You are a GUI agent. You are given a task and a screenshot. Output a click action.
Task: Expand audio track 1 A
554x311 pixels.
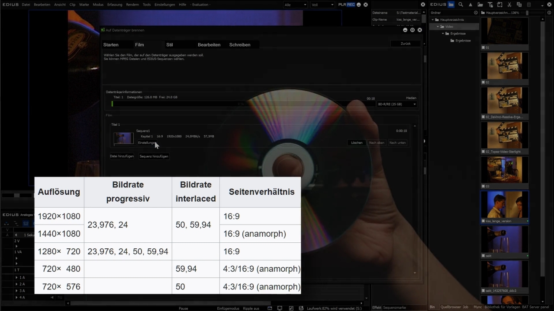point(16,277)
